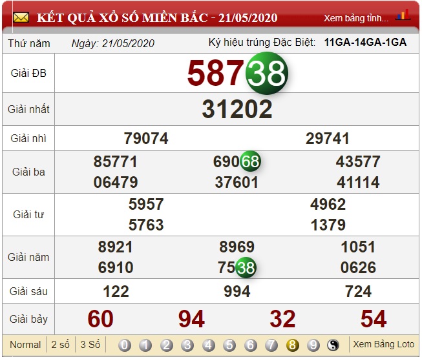Toggle the number 9 ball filter
422x357 pixels.
tap(313, 345)
